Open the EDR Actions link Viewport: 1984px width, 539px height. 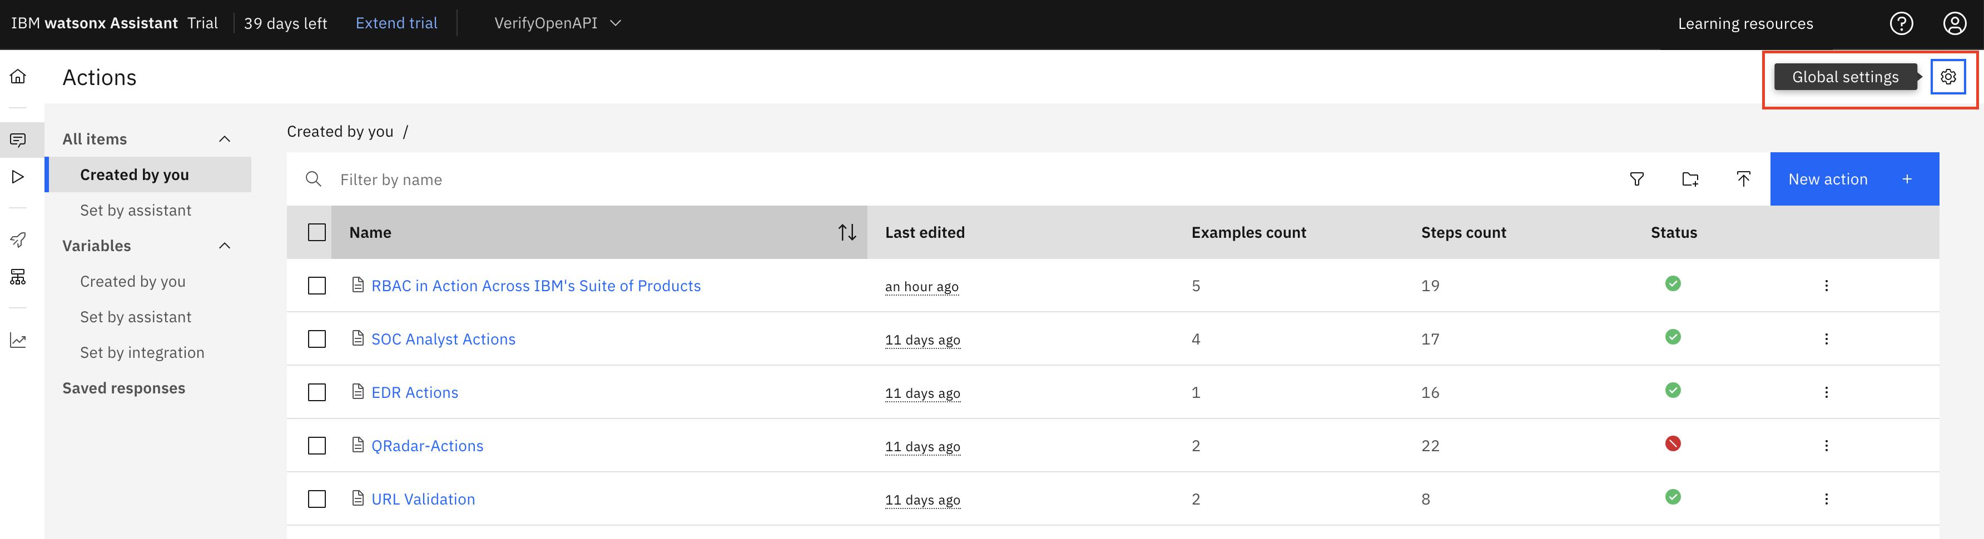click(414, 393)
